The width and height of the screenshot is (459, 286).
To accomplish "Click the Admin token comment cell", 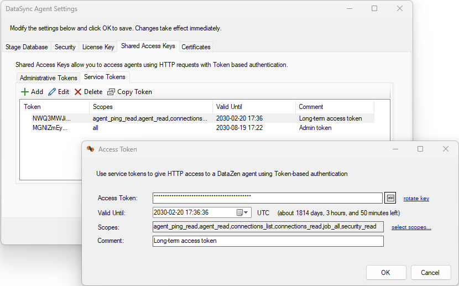I will tap(315, 128).
